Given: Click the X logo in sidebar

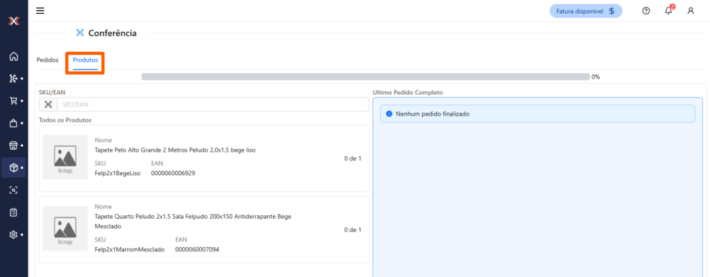Looking at the screenshot, I should pyautogui.click(x=13, y=21).
